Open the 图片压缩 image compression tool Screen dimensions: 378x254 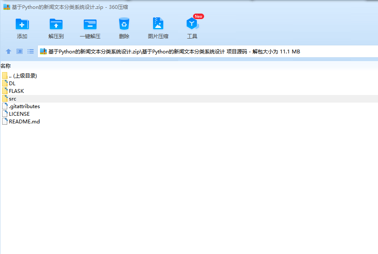(x=158, y=24)
